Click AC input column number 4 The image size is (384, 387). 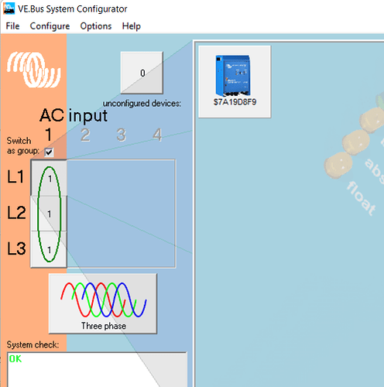(x=157, y=135)
